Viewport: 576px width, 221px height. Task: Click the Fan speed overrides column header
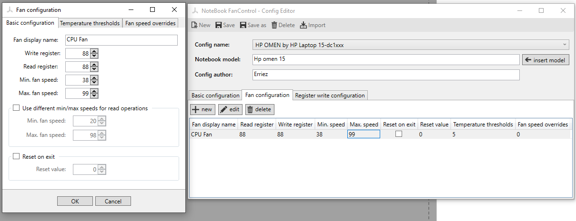[x=543, y=125]
